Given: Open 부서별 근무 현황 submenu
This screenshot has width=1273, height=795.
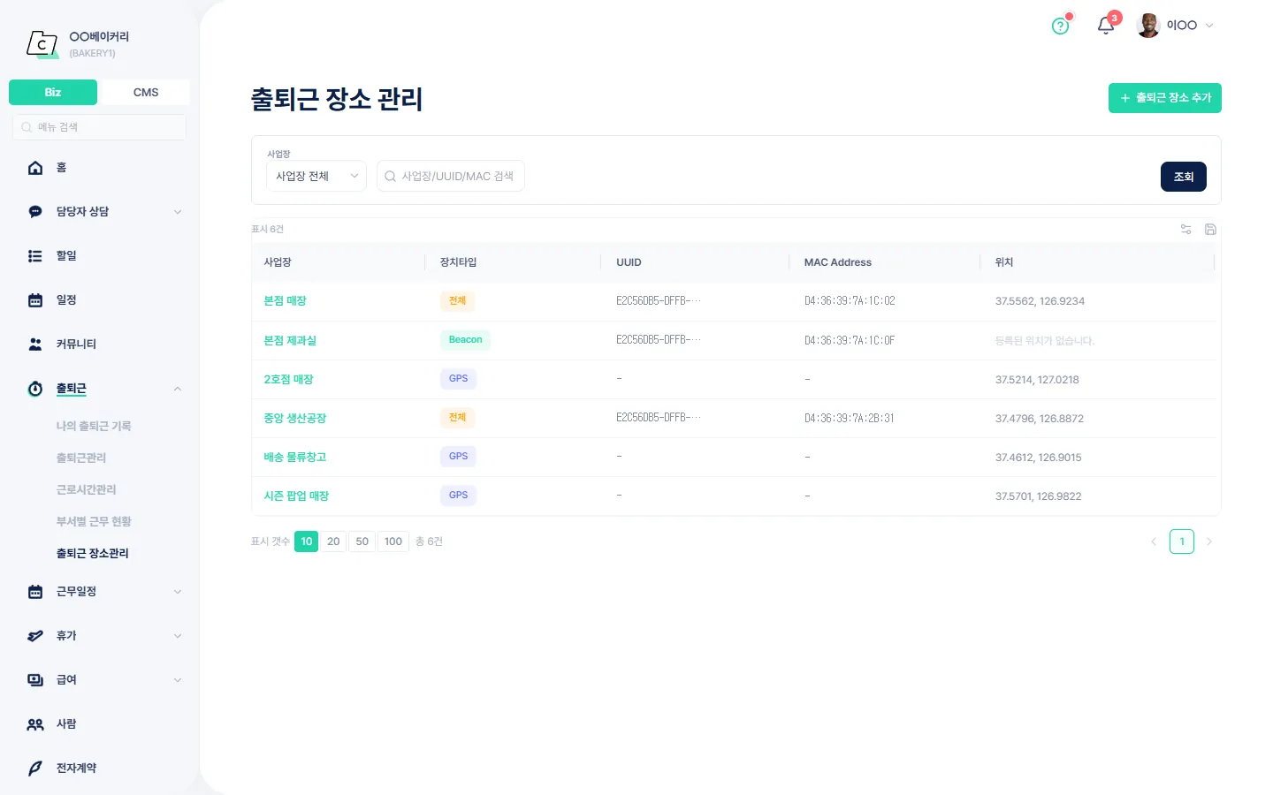Looking at the screenshot, I should (94, 521).
